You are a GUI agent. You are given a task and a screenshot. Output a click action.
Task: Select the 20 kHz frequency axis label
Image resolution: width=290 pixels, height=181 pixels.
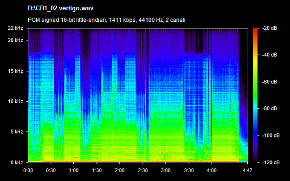point(15,40)
